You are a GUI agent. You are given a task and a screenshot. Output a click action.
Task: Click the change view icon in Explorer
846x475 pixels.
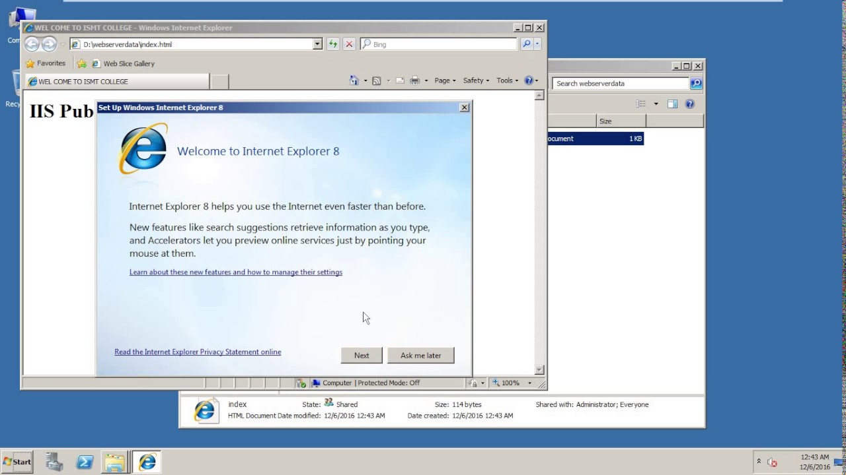tap(640, 104)
